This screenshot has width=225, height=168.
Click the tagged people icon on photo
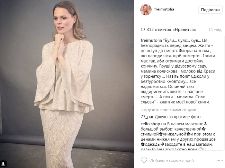[3, 163]
